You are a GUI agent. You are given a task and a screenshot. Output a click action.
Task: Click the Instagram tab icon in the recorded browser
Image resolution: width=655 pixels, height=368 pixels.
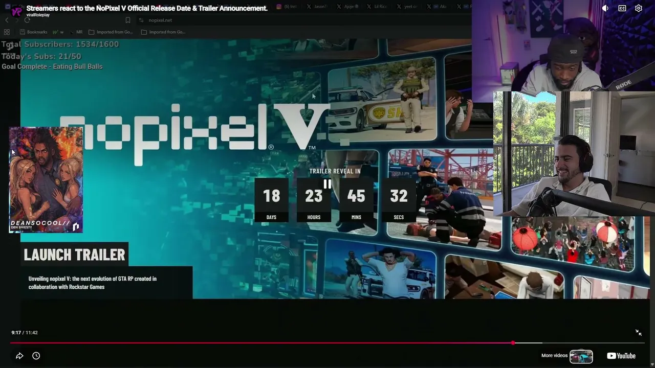coord(279,7)
